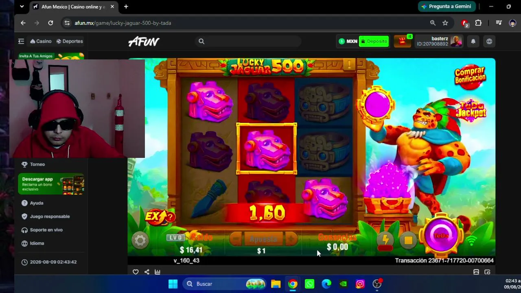Open the language globe icon in header

coord(489,41)
